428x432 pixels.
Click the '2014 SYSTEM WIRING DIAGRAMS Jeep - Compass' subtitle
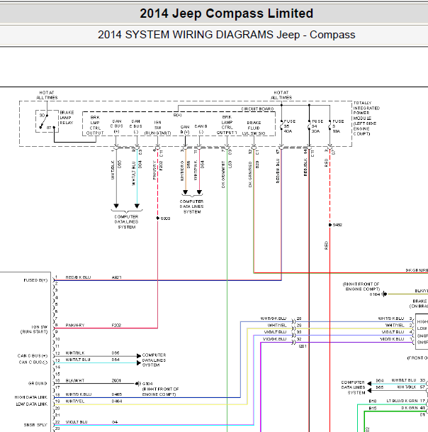(x=226, y=35)
